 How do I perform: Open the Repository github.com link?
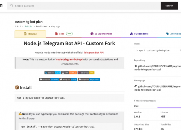pos(158,68)
